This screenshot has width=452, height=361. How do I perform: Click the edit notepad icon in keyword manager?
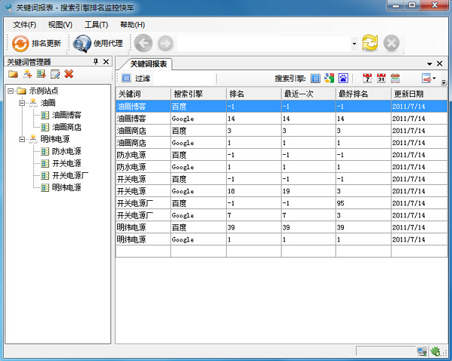coord(55,74)
